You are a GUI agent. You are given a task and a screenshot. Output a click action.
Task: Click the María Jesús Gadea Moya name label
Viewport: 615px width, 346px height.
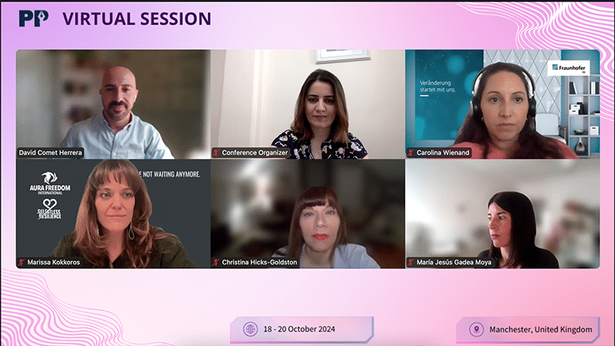(x=454, y=262)
